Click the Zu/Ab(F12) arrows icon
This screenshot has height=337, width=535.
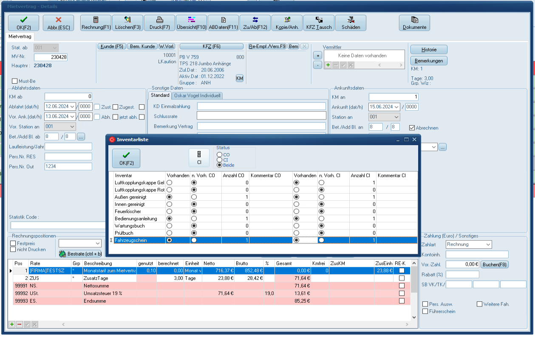coord(255,20)
